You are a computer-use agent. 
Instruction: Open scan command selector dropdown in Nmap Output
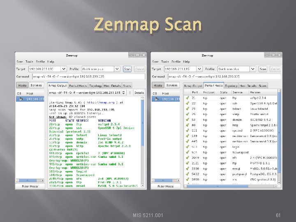click(x=123, y=92)
